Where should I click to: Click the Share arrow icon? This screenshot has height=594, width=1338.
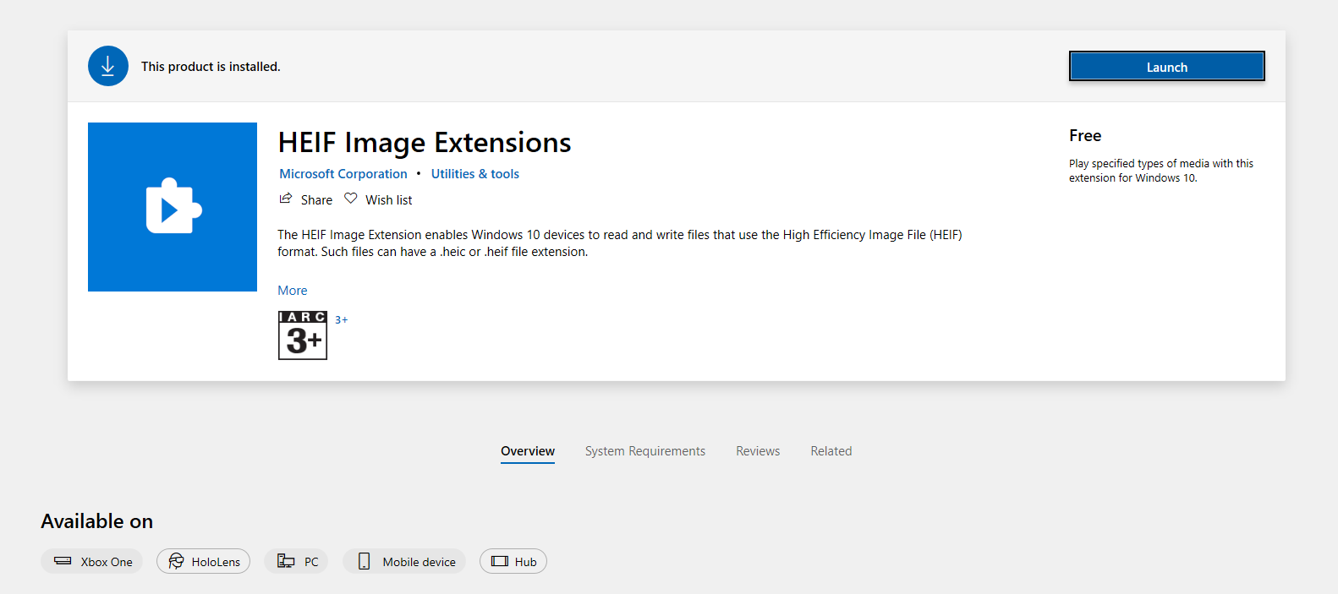pos(286,199)
